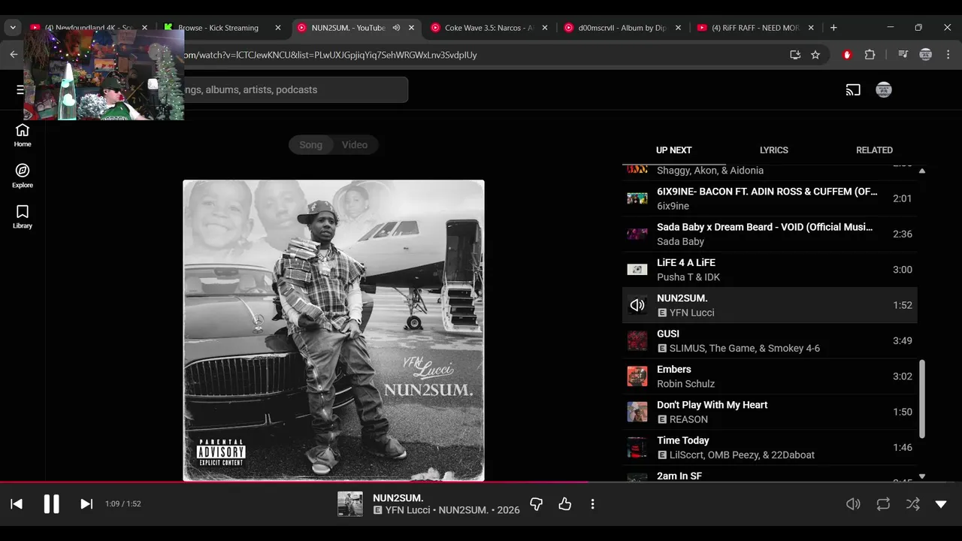Select the NUN2SUM. row in the queue
This screenshot has height=541, width=962.
(x=770, y=305)
